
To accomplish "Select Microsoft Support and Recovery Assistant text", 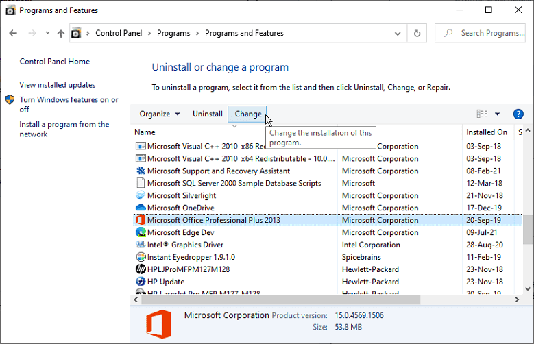I will [x=219, y=171].
